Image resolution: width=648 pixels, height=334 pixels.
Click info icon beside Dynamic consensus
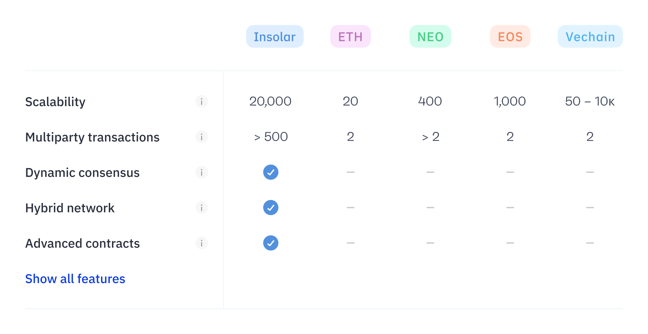click(x=202, y=172)
